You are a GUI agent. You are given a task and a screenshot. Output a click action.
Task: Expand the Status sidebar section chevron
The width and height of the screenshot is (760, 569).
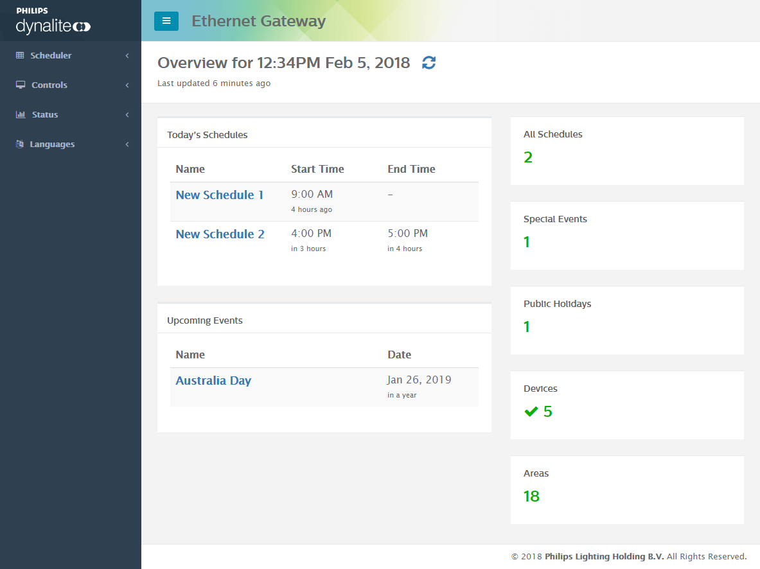click(127, 114)
